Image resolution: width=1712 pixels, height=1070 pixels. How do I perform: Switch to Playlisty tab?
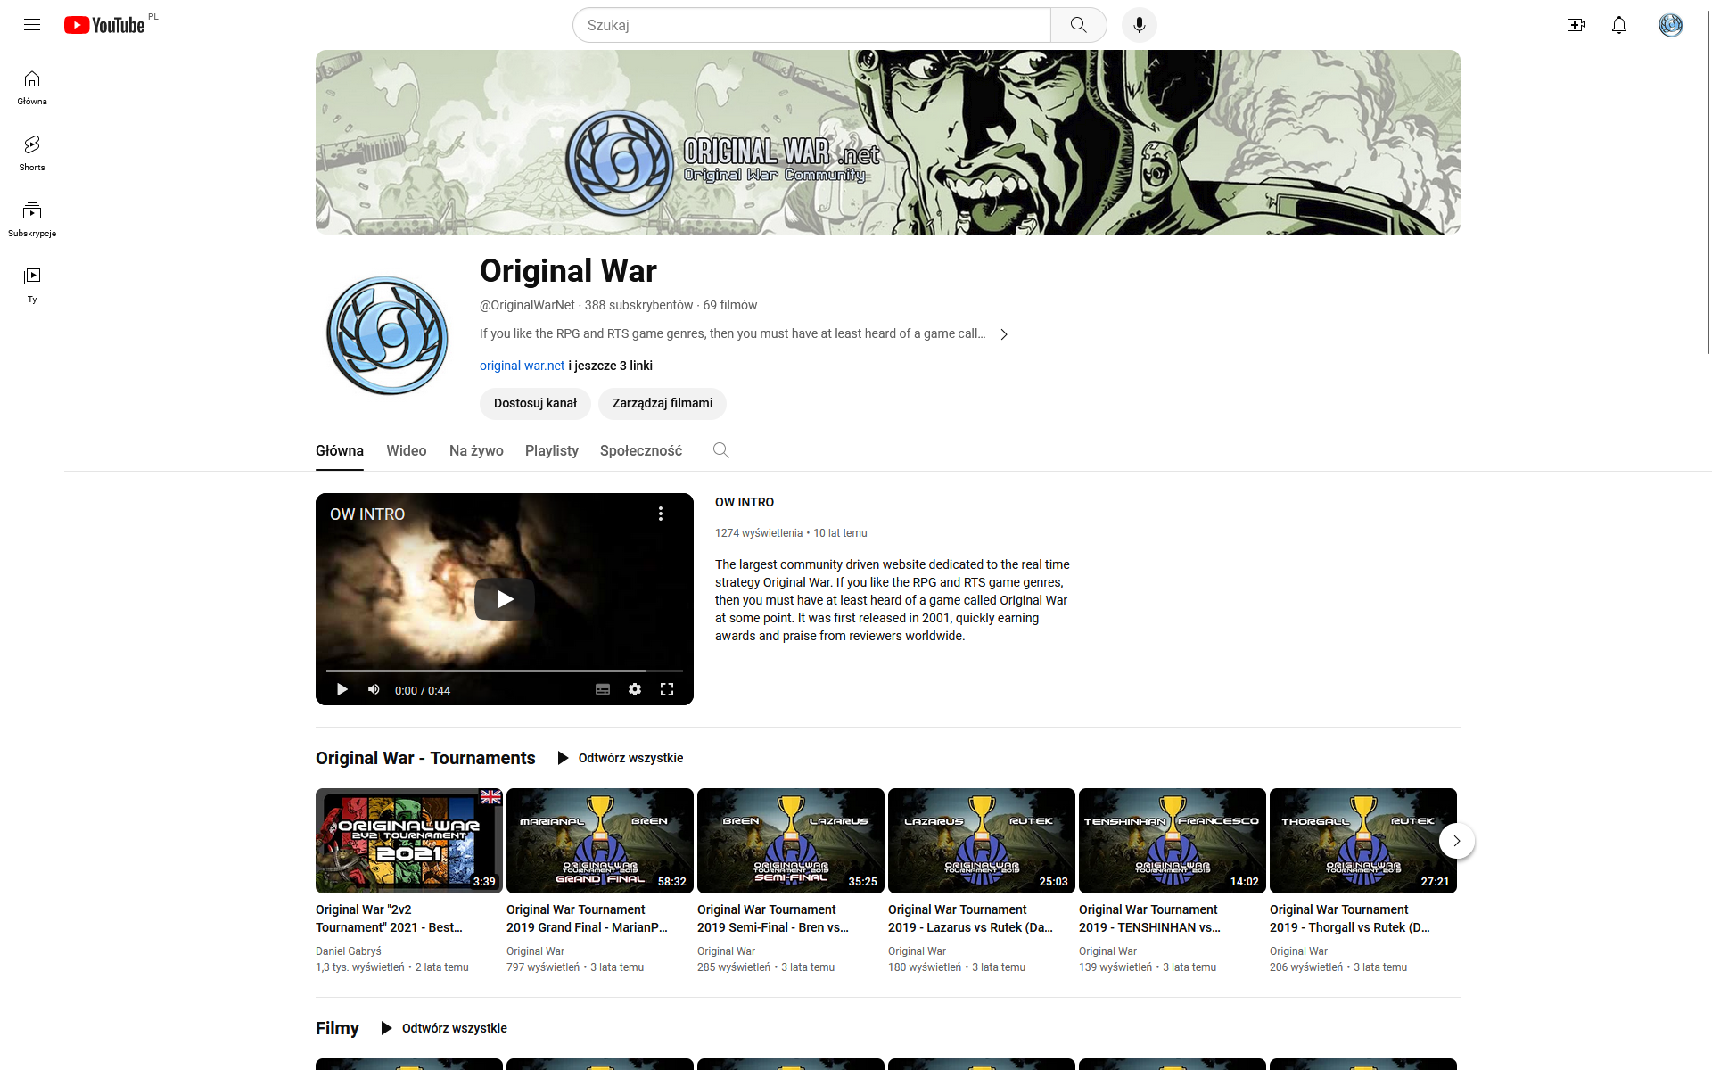[x=552, y=451]
